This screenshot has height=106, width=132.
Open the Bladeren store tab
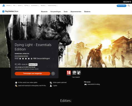click(x=87, y=12)
